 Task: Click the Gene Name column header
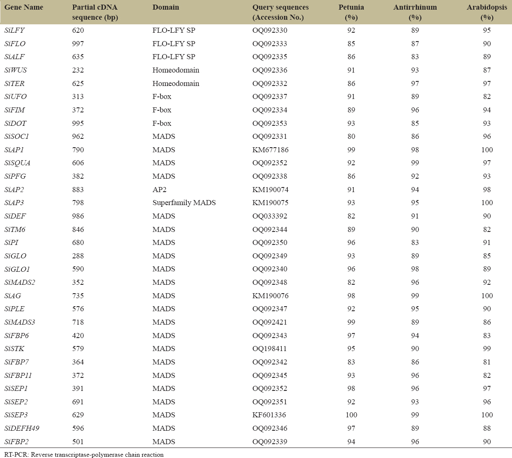(24, 8)
